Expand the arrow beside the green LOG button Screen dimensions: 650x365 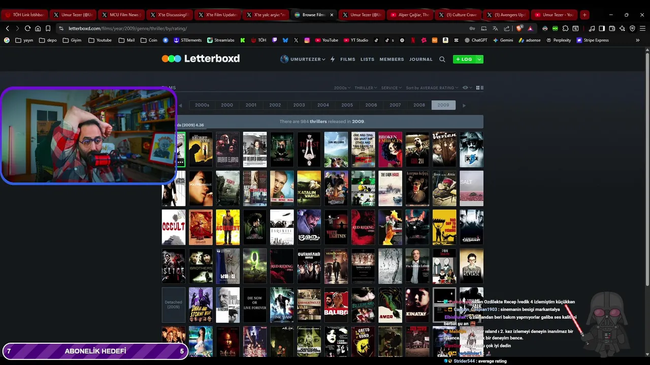point(479,59)
